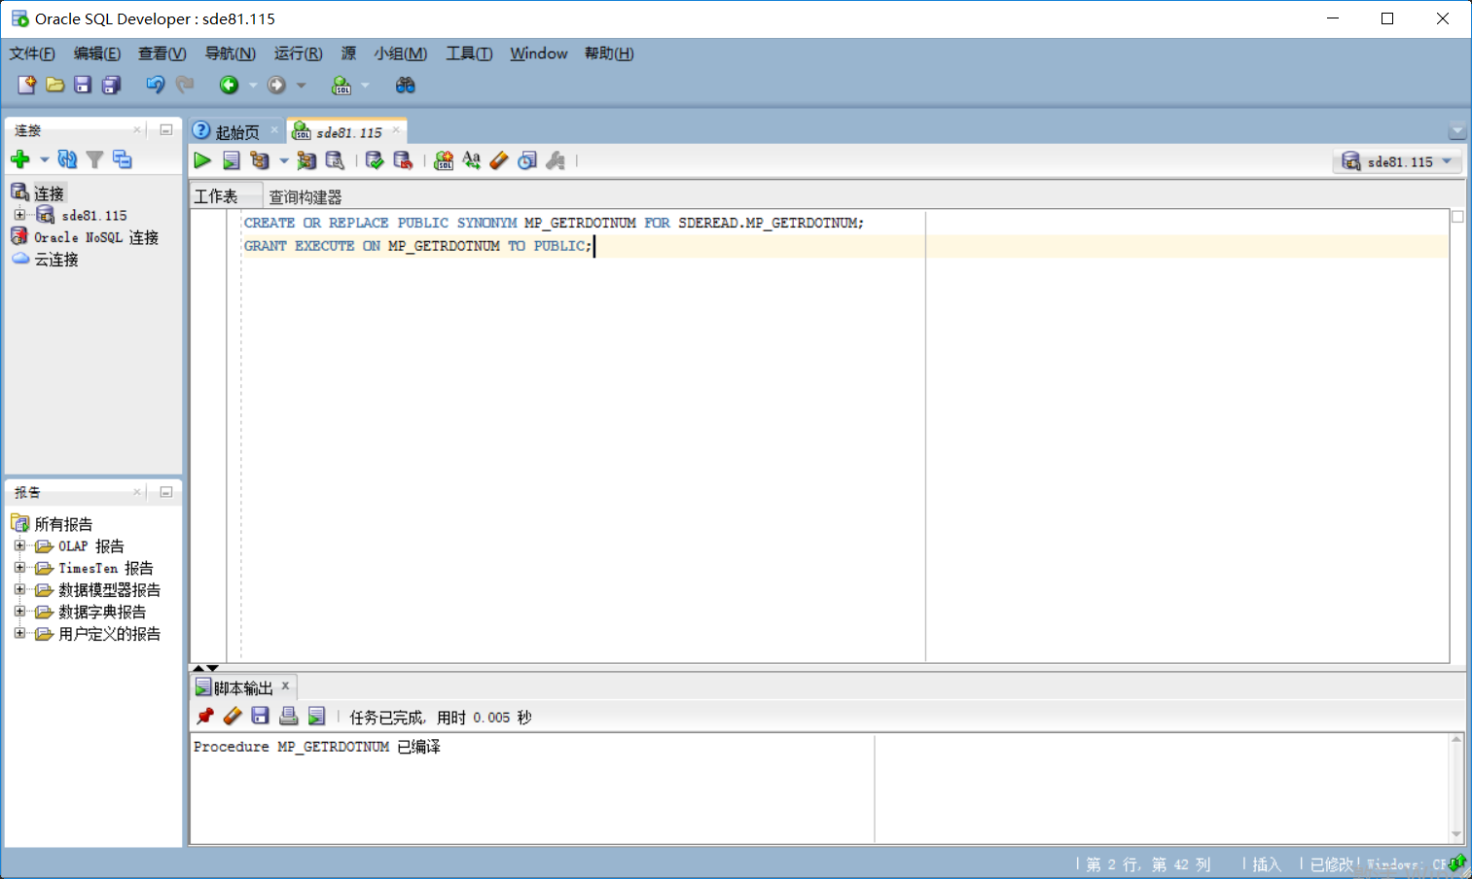Clear the worksheet with the eraser icon
Image resolution: width=1472 pixels, height=879 pixels.
[x=499, y=160]
